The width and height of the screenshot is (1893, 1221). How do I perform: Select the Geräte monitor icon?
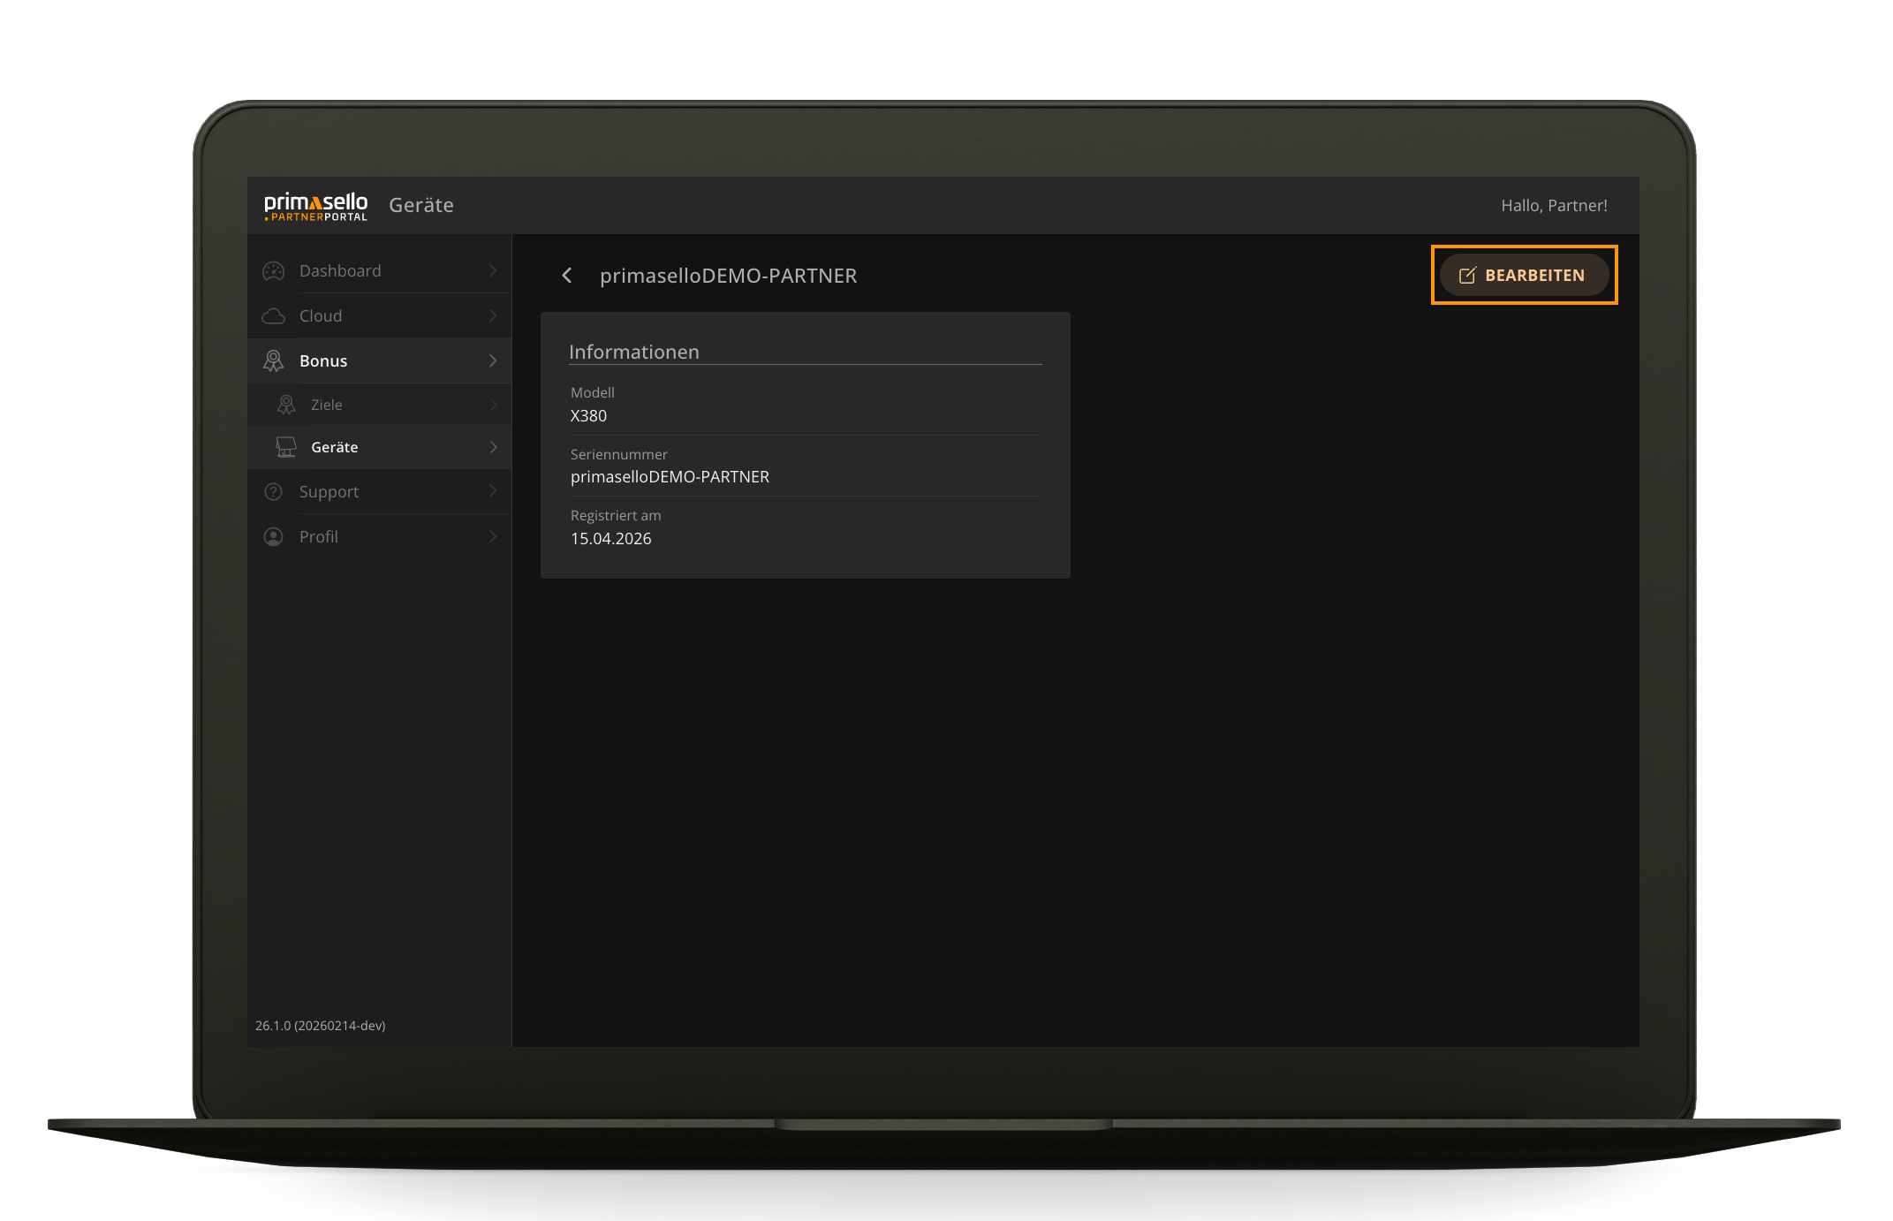pyautogui.click(x=284, y=446)
